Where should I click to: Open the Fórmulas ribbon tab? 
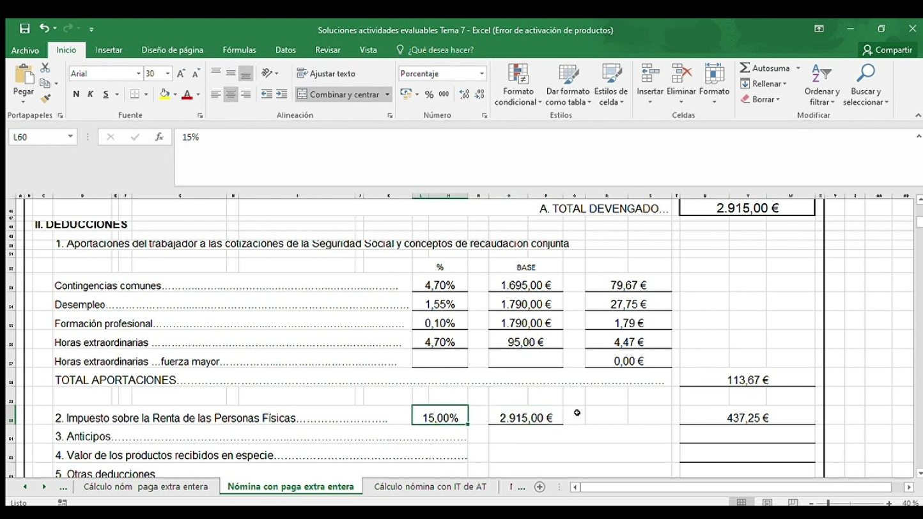tap(239, 50)
